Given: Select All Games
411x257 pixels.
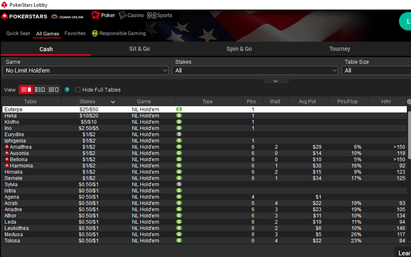Looking at the screenshot, I should pyautogui.click(x=48, y=33).
